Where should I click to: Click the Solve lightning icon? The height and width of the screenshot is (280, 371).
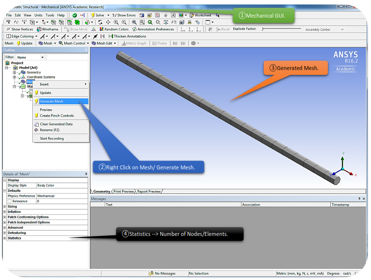pyautogui.click(x=93, y=15)
